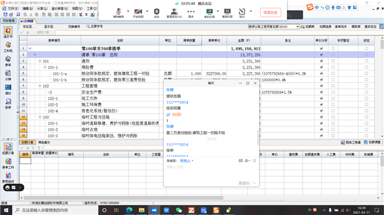Open WeChat from the taskbar
The image size is (384, 215).
[x=179, y=210]
